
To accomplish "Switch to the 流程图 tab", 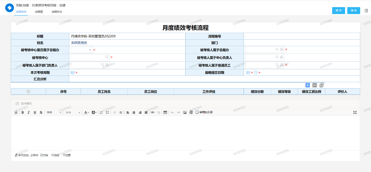I will (39, 12).
